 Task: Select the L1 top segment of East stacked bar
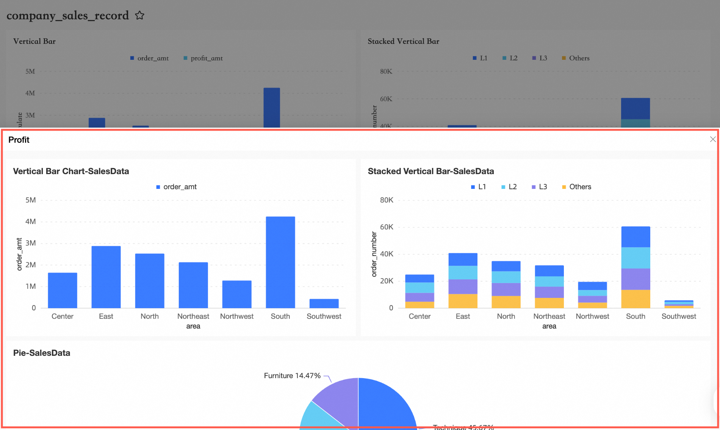(x=463, y=259)
